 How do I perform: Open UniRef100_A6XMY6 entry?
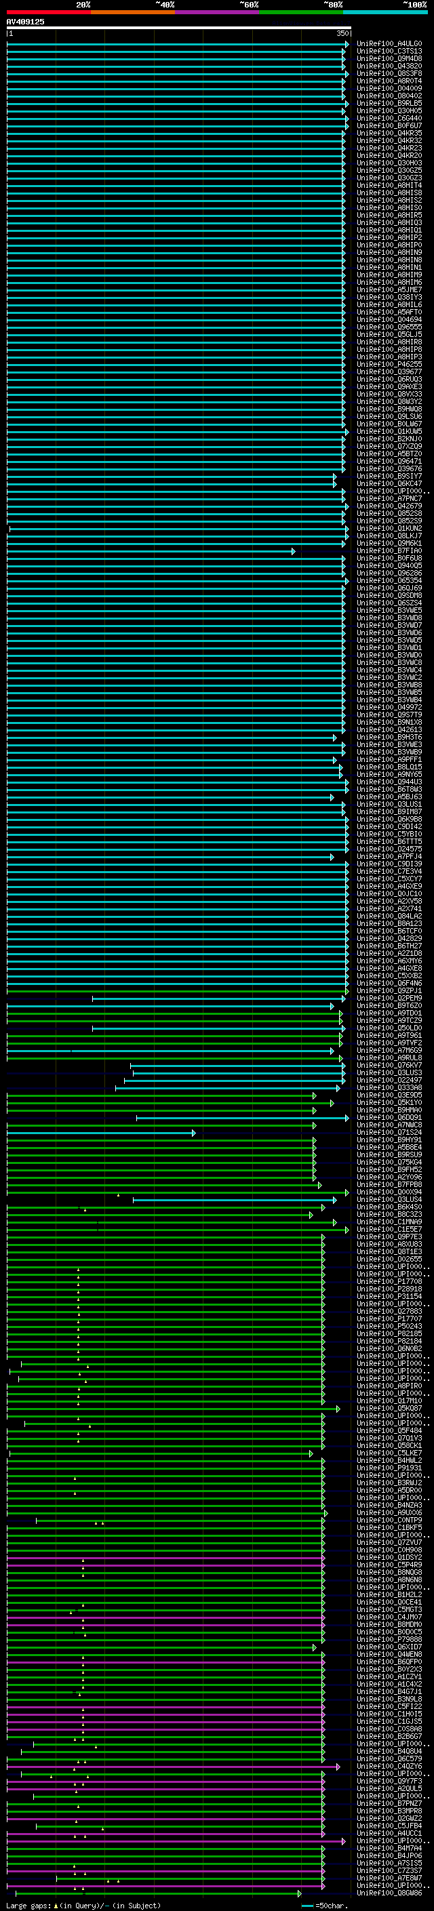pyautogui.click(x=389, y=961)
